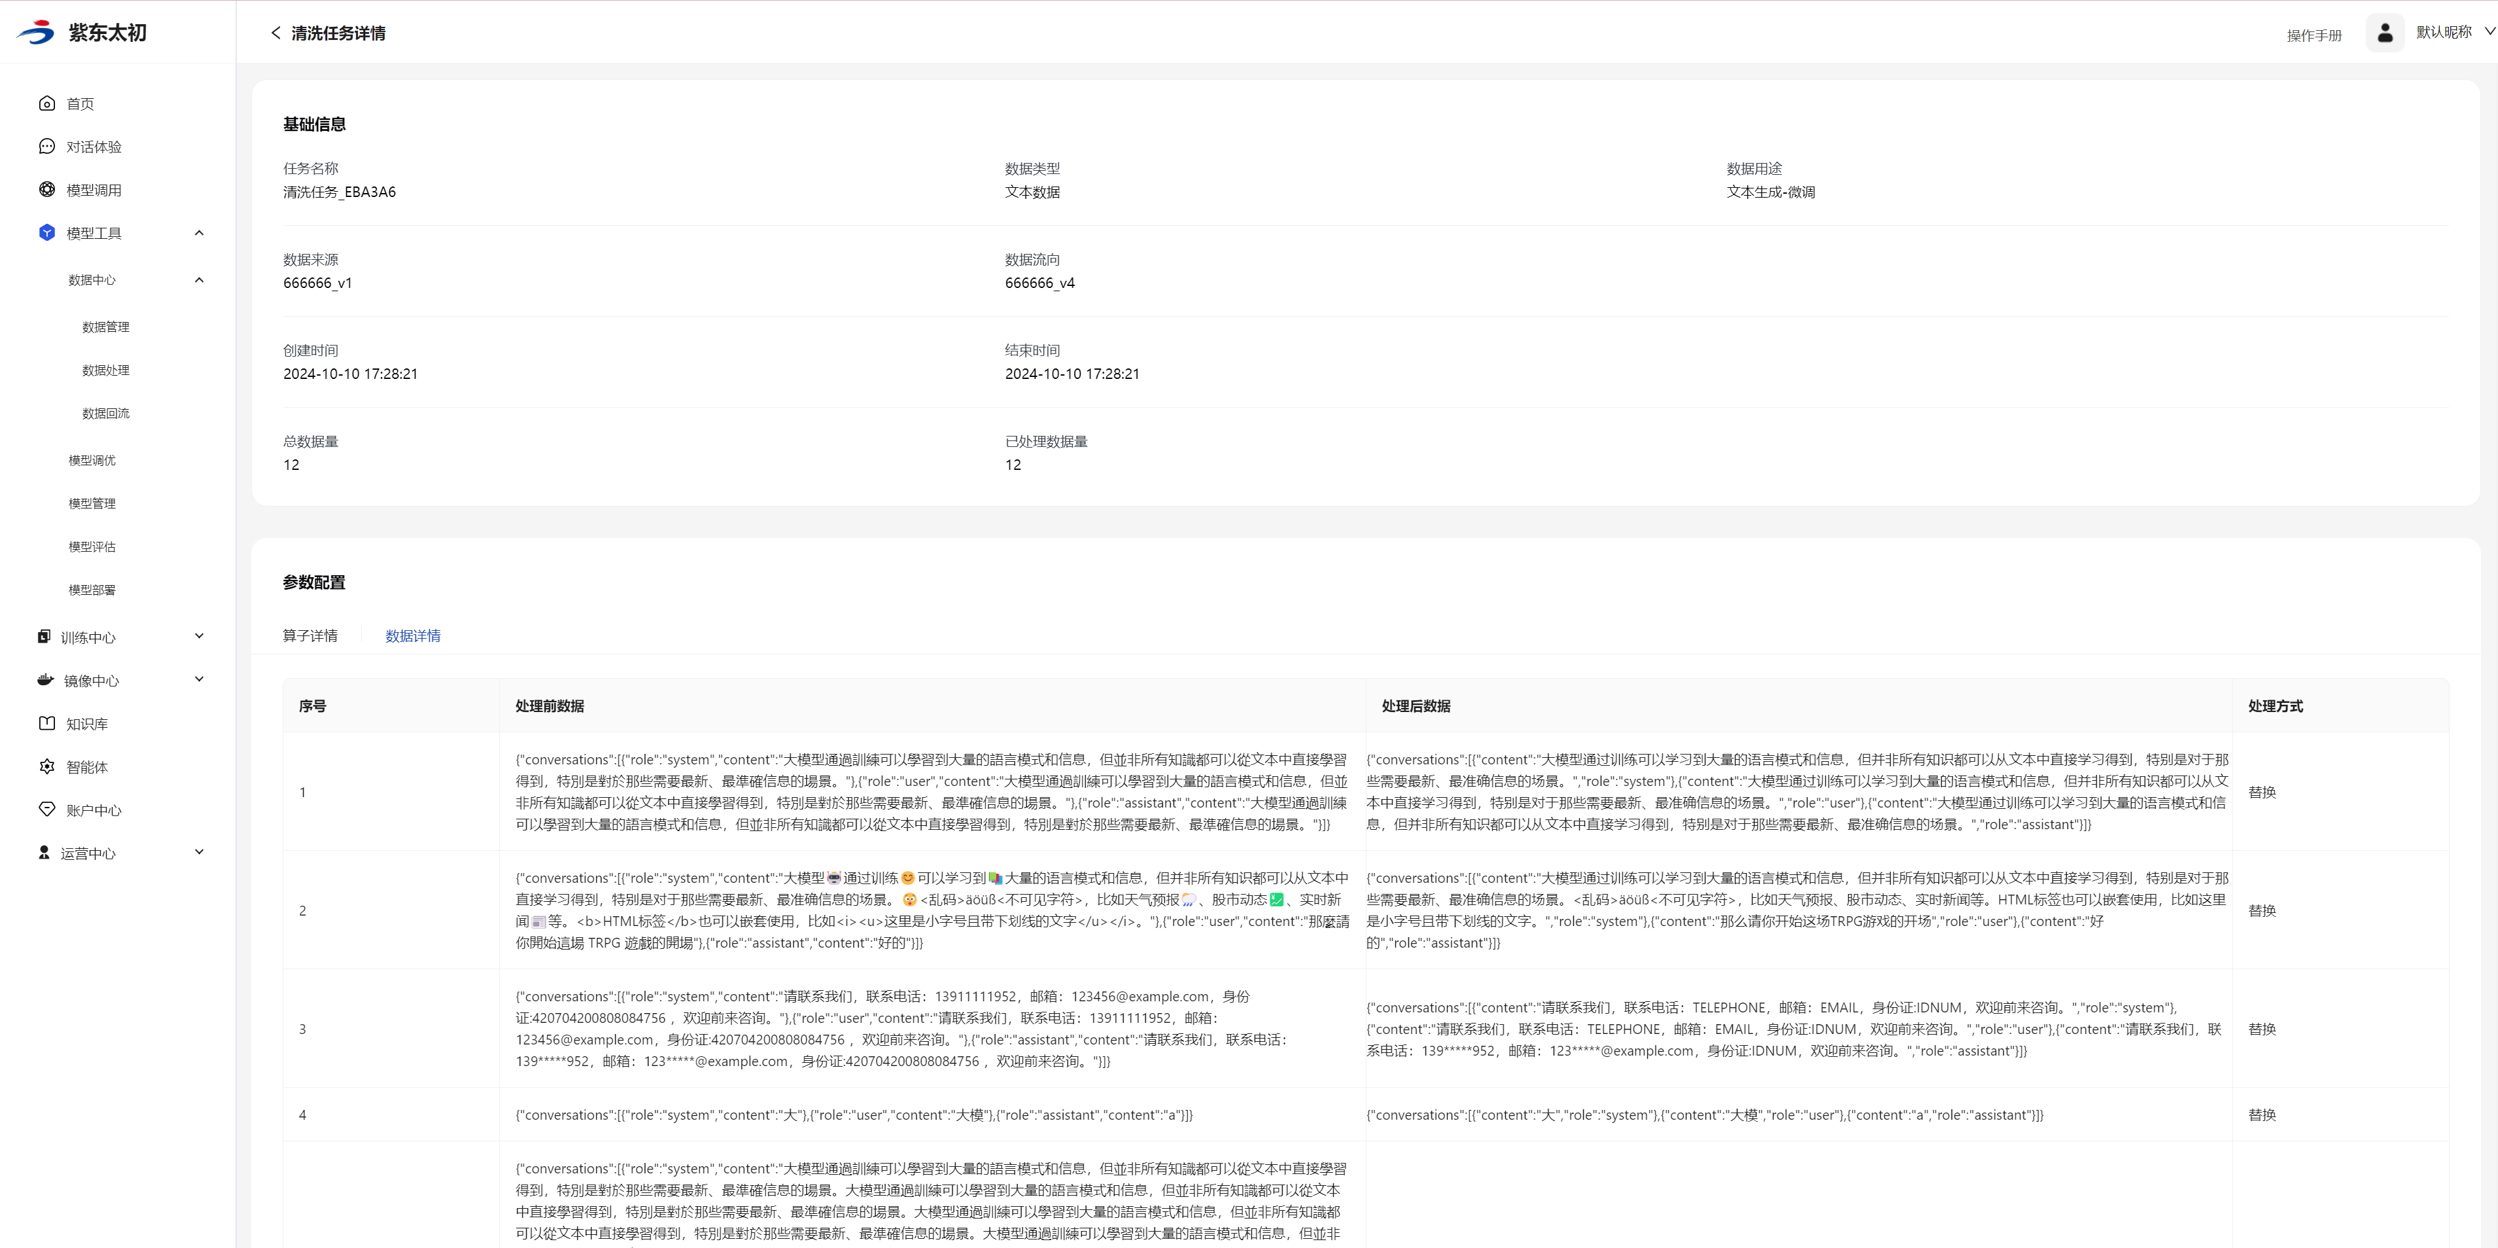The width and height of the screenshot is (2498, 1248).
Task: Click the 账户中心 diamond icon
Action: 46,810
